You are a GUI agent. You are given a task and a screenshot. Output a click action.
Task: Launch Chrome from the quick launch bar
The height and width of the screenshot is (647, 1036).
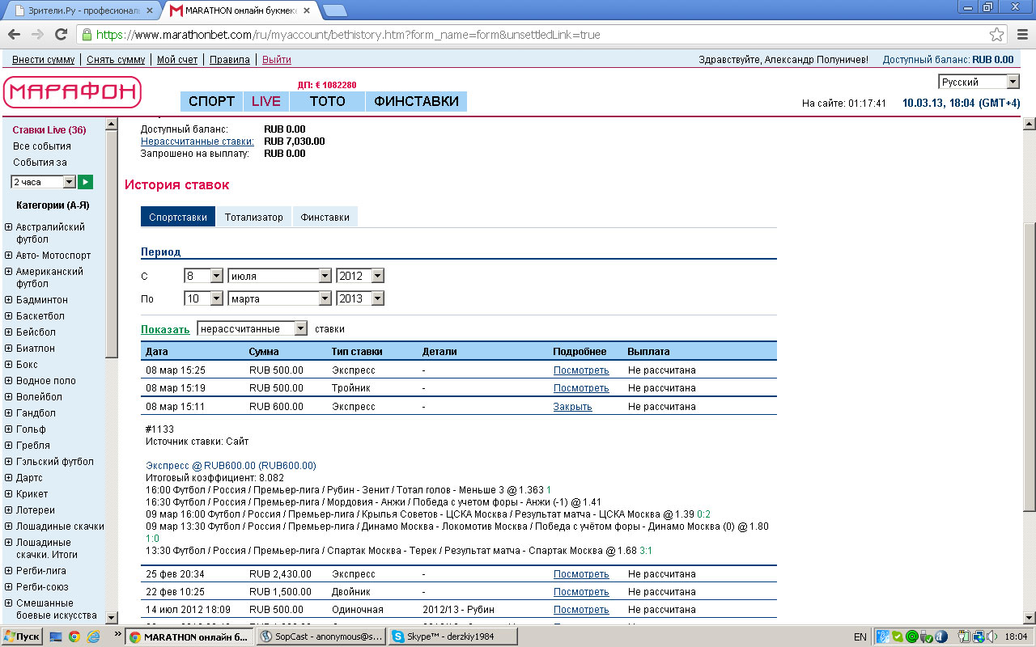pos(74,636)
